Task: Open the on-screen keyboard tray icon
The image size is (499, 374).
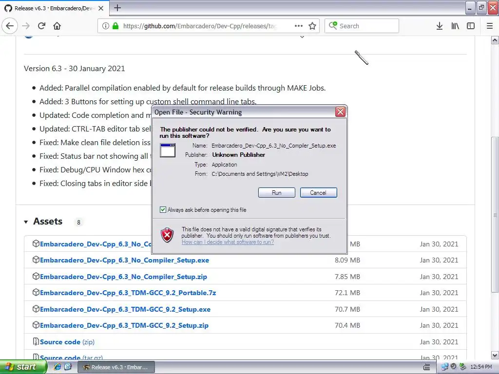Action: tap(427, 367)
